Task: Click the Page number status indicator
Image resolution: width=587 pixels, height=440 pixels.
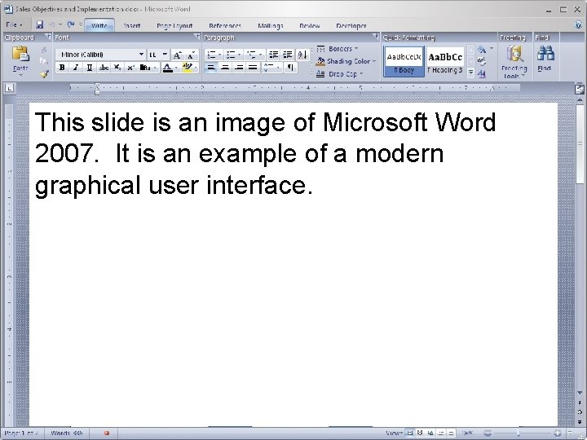Action: [22, 433]
